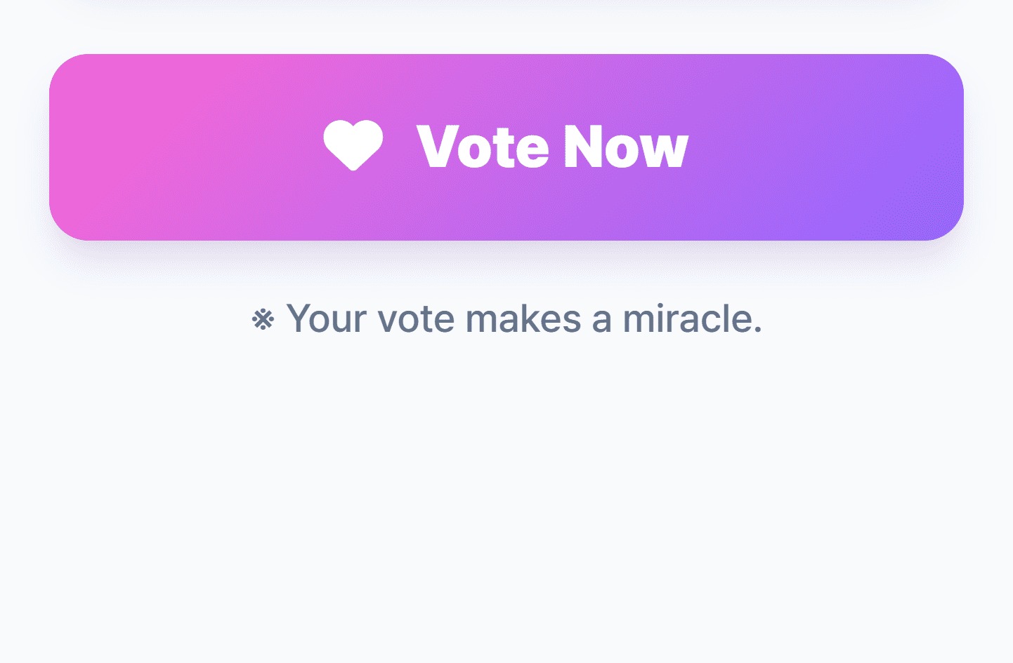Click the word "vote" in the caption
1013x663 pixels.
pos(416,319)
